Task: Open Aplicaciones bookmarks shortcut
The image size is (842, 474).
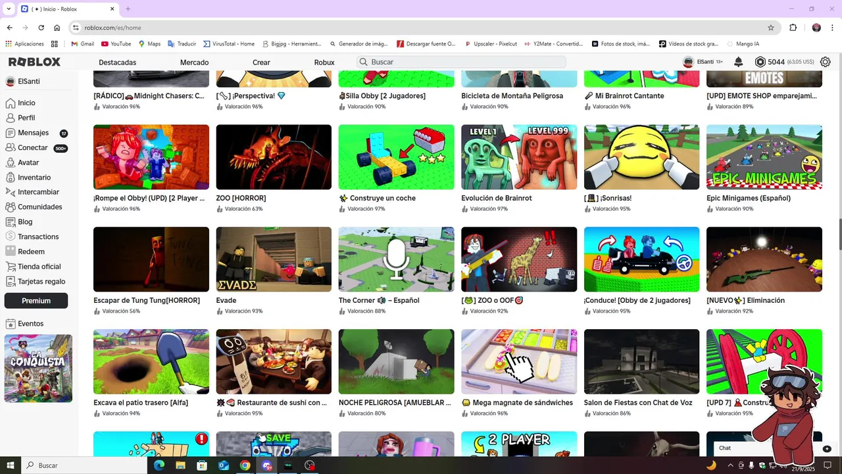Action: tap(24, 44)
